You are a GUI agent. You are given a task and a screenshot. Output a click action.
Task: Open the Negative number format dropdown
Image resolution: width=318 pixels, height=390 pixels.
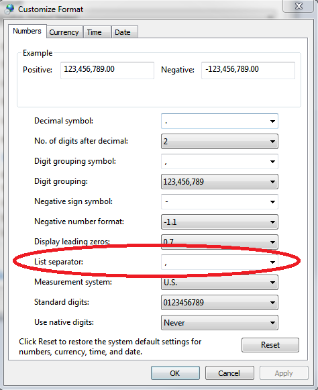click(219, 222)
